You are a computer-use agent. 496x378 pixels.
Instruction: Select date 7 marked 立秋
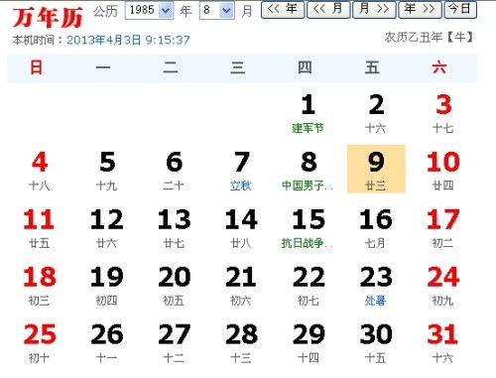tap(241, 171)
